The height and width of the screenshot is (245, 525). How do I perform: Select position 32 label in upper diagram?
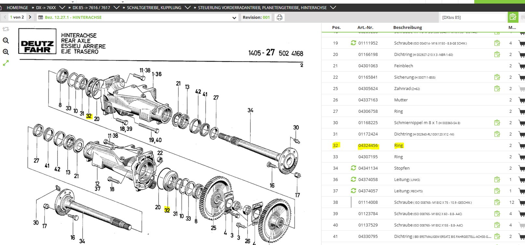click(x=89, y=116)
